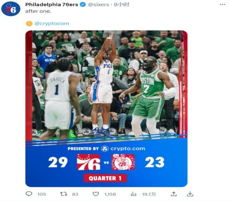Viewport: 230px width, 202px height.
Task: Click the retweet icon
Action: click(x=63, y=194)
